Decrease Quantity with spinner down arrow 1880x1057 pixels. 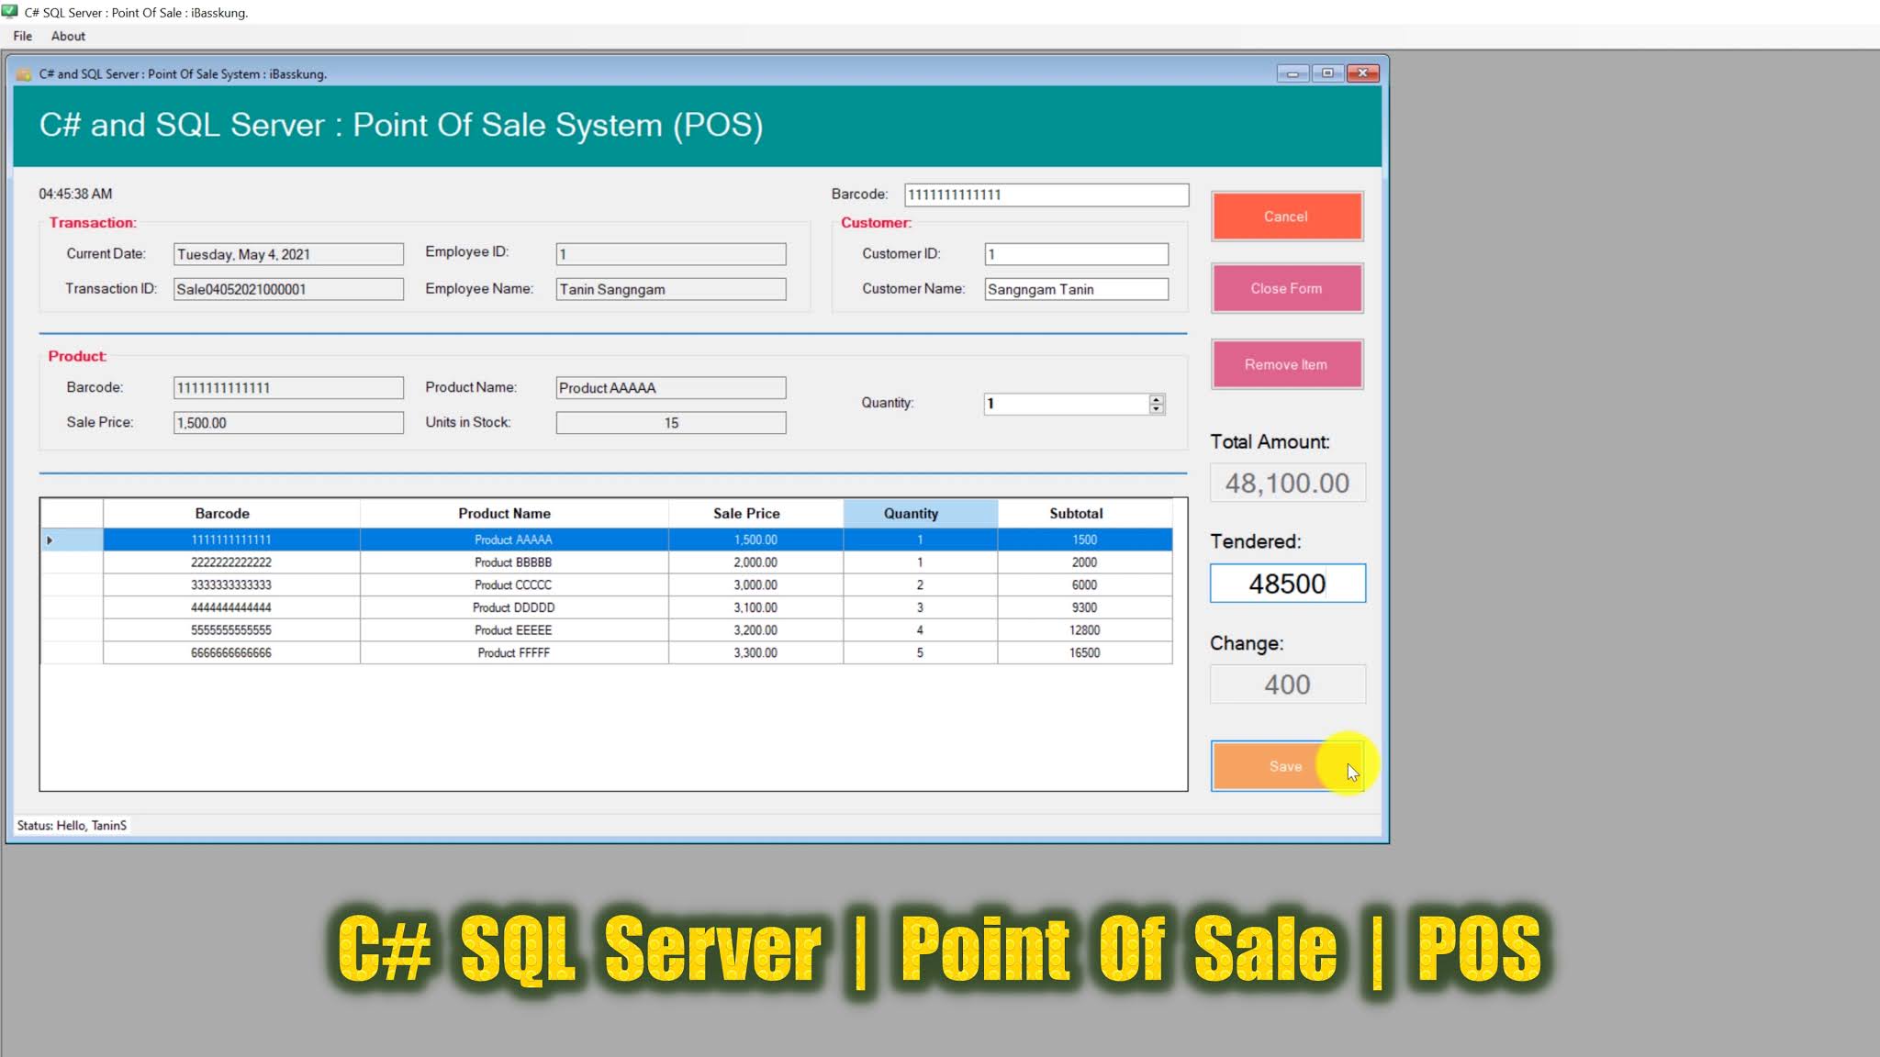[1157, 409]
